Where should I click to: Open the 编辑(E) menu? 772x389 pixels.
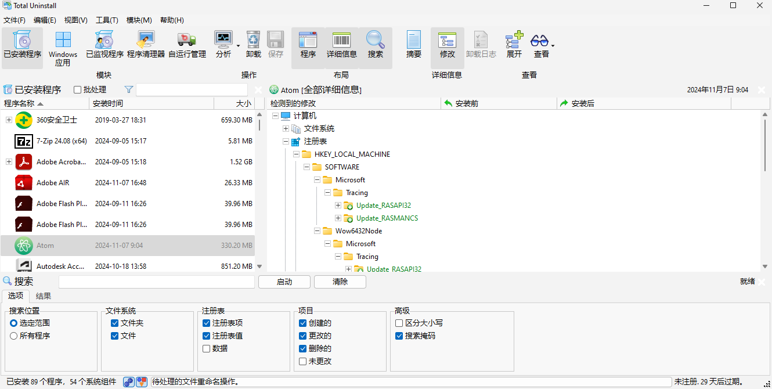coord(45,20)
